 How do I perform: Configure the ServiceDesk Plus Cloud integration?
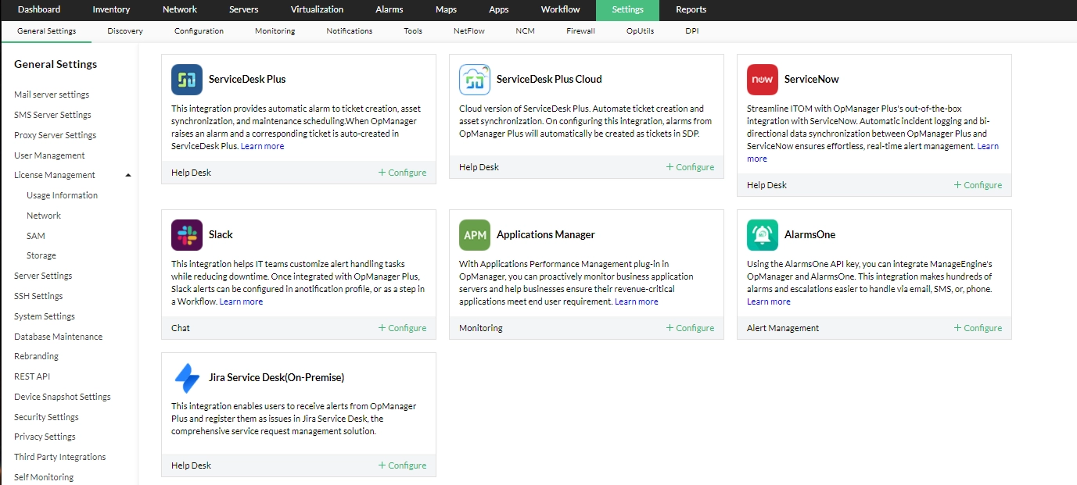(x=691, y=167)
